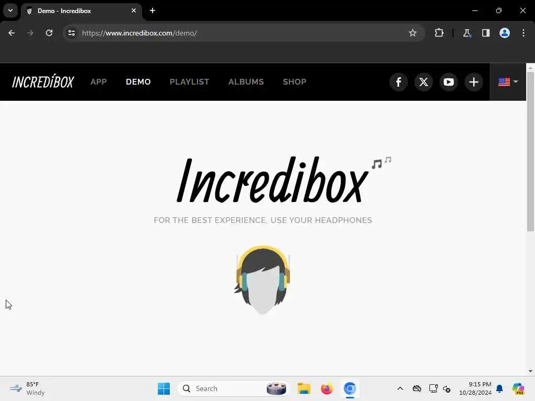Click the plus more-links icon
This screenshot has height=401, width=535.
473,82
